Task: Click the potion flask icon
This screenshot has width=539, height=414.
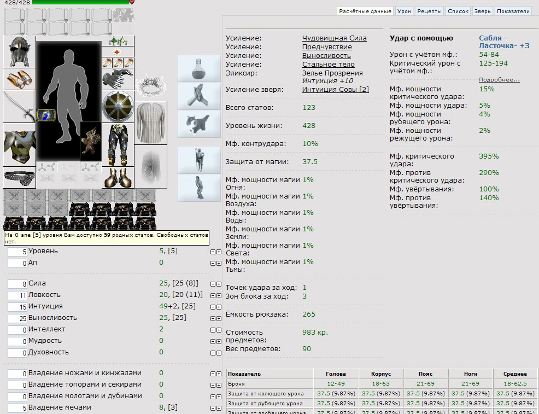Action: (198, 68)
